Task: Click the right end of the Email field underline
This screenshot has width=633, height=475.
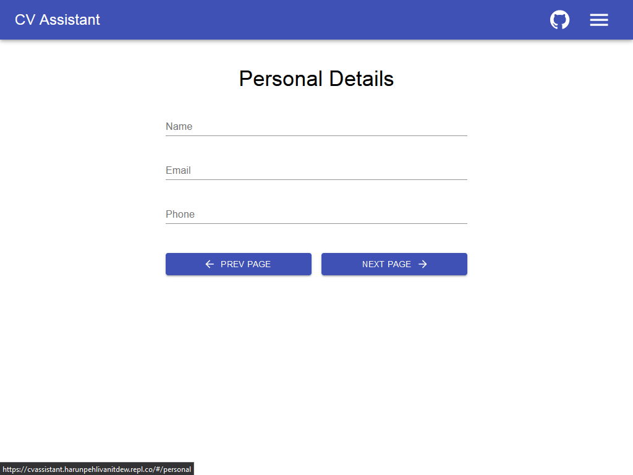Action: point(462,179)
